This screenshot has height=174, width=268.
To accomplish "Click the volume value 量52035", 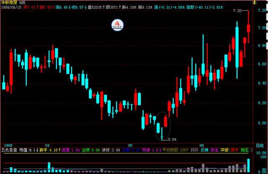I will point(95,8).
